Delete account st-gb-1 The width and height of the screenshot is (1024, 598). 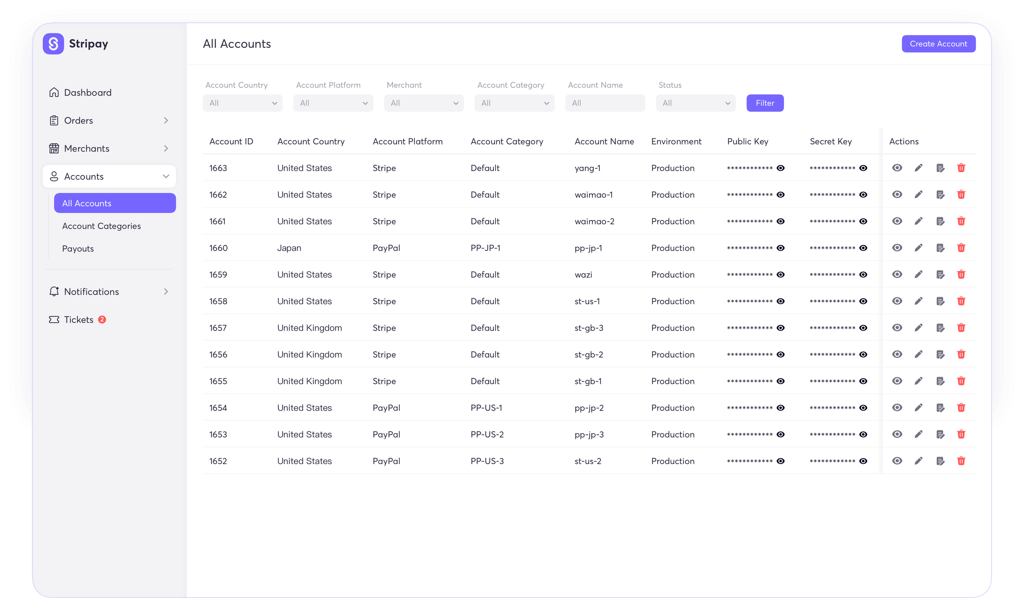pyautogui.click(x=961, y=381)
